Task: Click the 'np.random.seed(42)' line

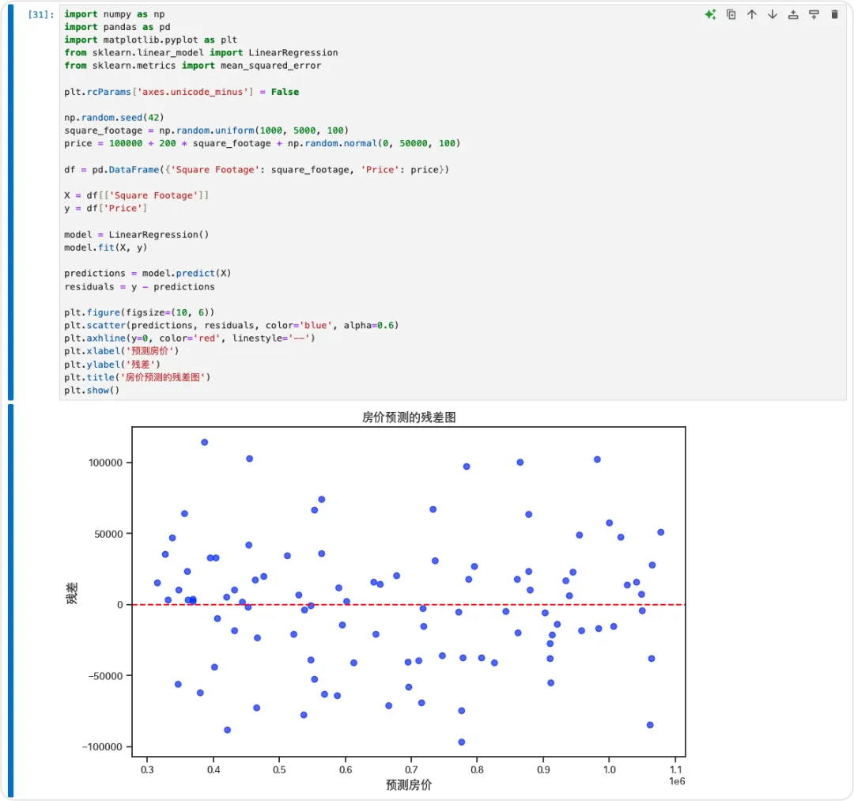Action: (114, 118)
